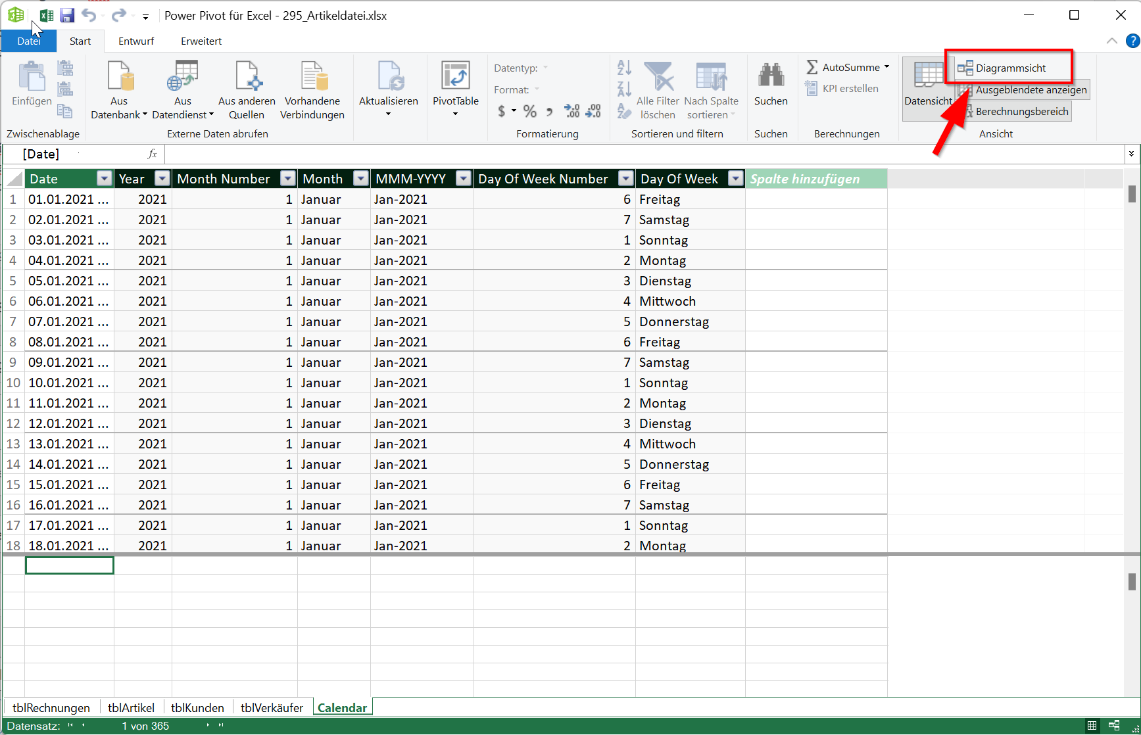Viewport: 1141px width, 735px height.
Task: Select cell 01.01.2021 in Date column
Action: tap(69, 199)
